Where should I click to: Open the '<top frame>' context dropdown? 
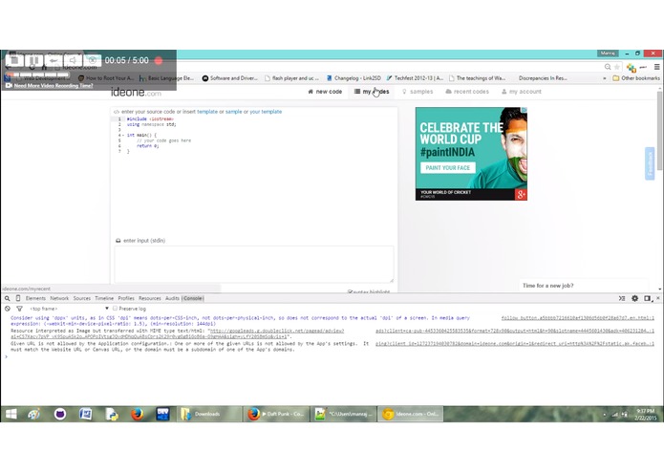69,309
